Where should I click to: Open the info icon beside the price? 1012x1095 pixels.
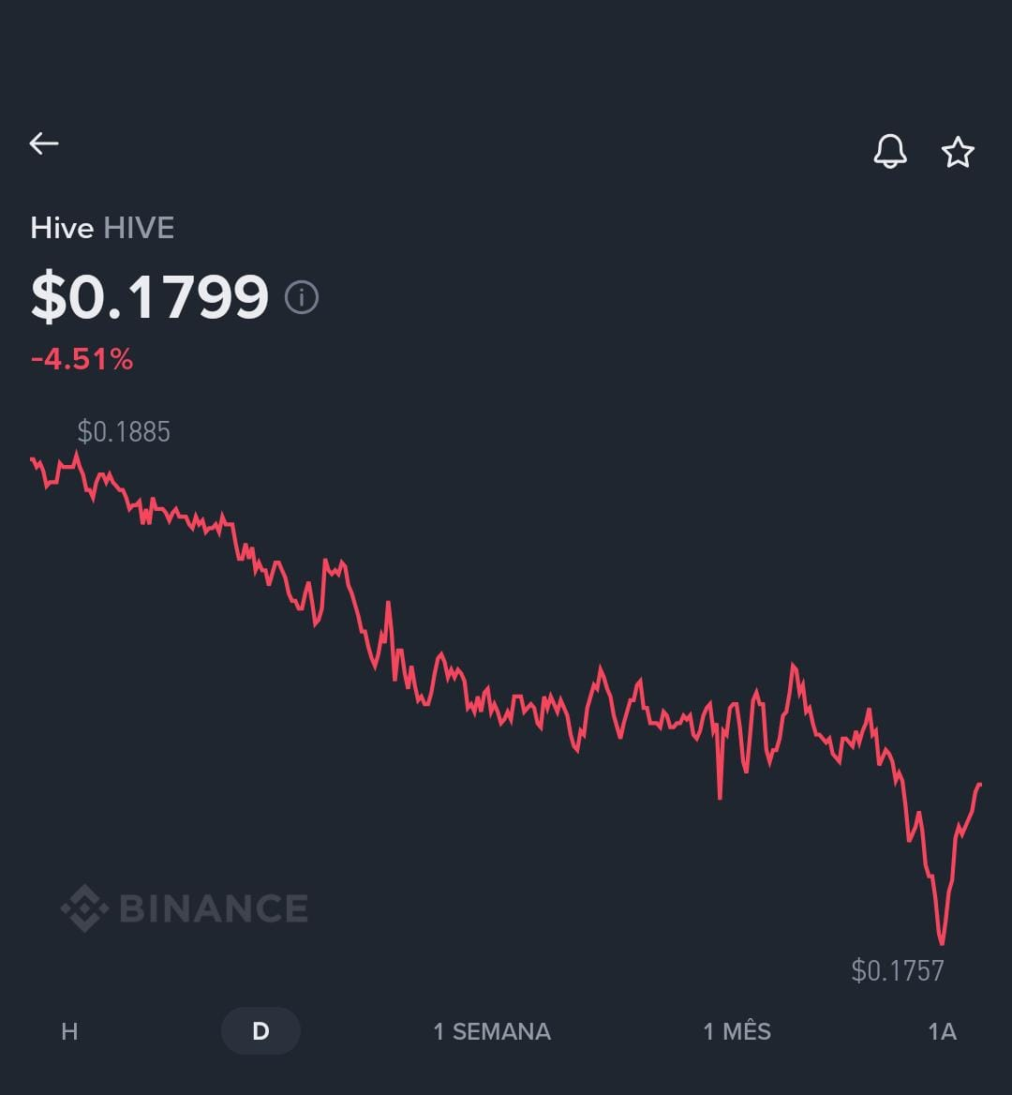pos(302,298)
